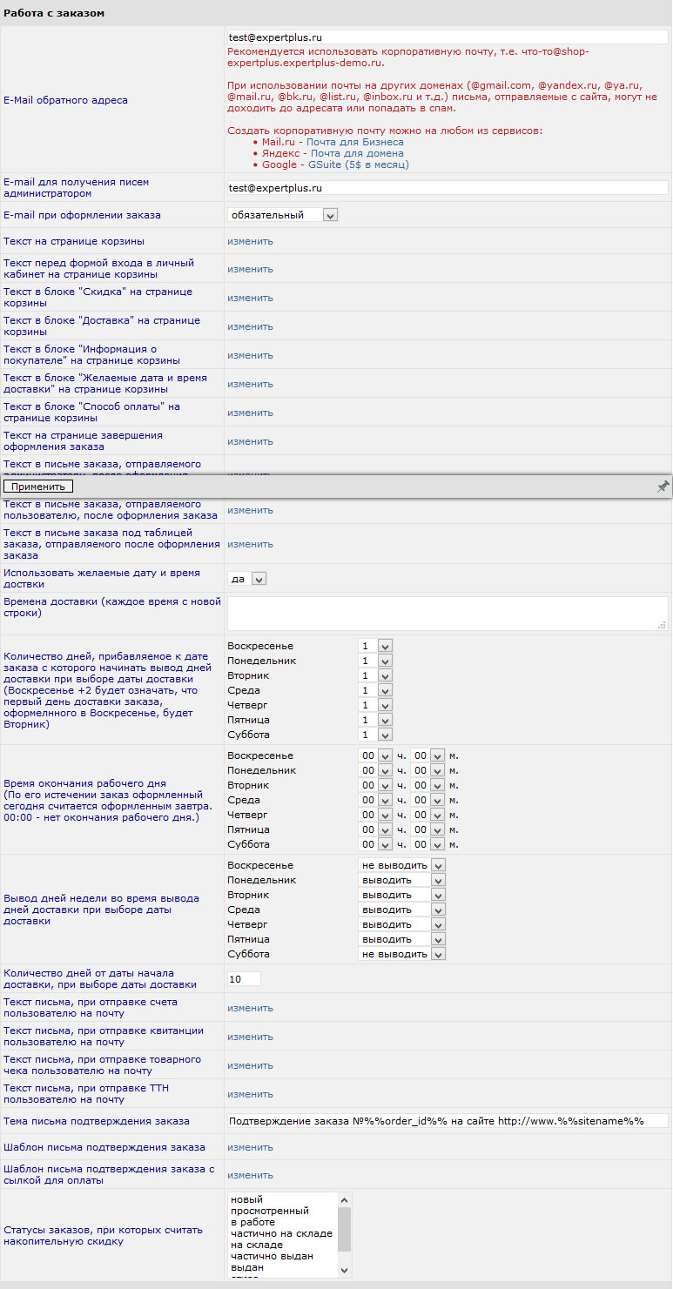The image size is (673, 1289).
Task: Click the statuses list scrollbar down arrow
Action: pyautogui.click(x=345, y=1270)
